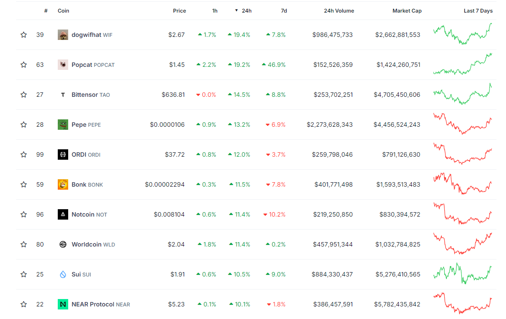Click the $5,782,435,842 market cap value
Viewport: 506px width, 319px height.
[x=397, y=304]
